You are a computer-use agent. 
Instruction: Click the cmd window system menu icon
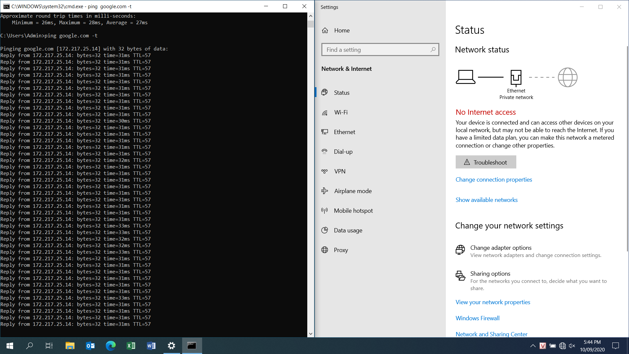6,6
